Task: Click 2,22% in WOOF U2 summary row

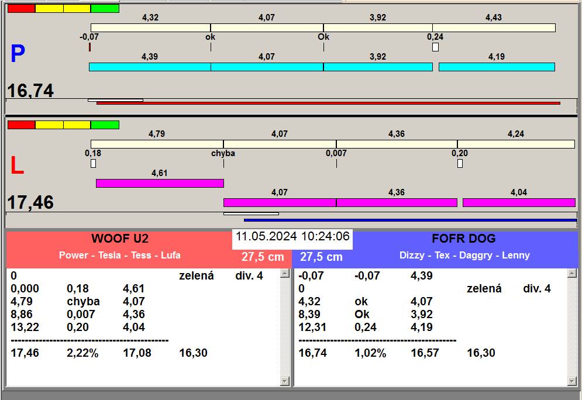Action: pos(82,353)
